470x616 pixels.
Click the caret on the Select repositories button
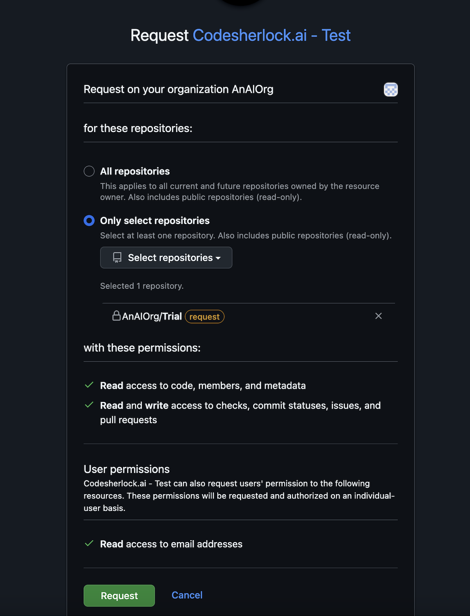coord(218,258)
